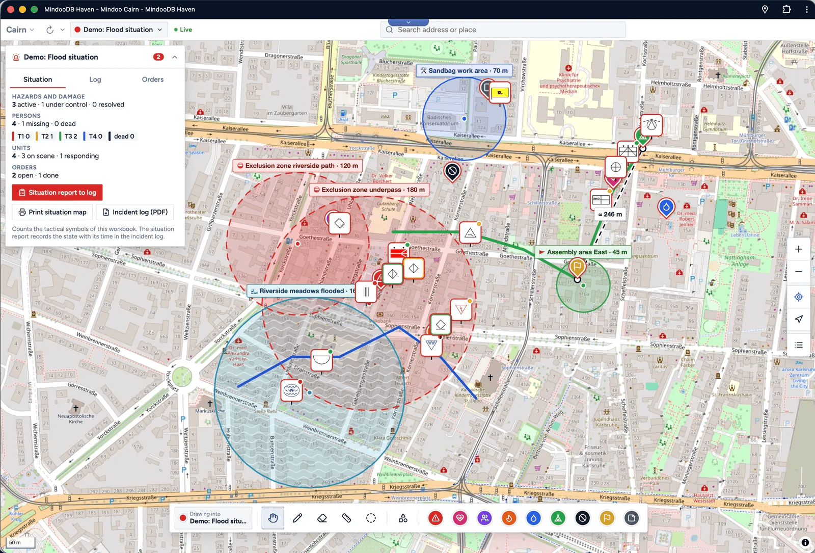Image resolution: width=815 pixels, height=553 pixels.
Task: Open the tactical shapes symbol picker
Action: click(x=403, y=518)
